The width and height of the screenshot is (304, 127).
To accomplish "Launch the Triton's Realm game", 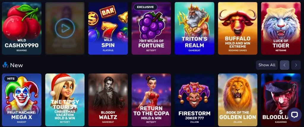I will [194, 28].
